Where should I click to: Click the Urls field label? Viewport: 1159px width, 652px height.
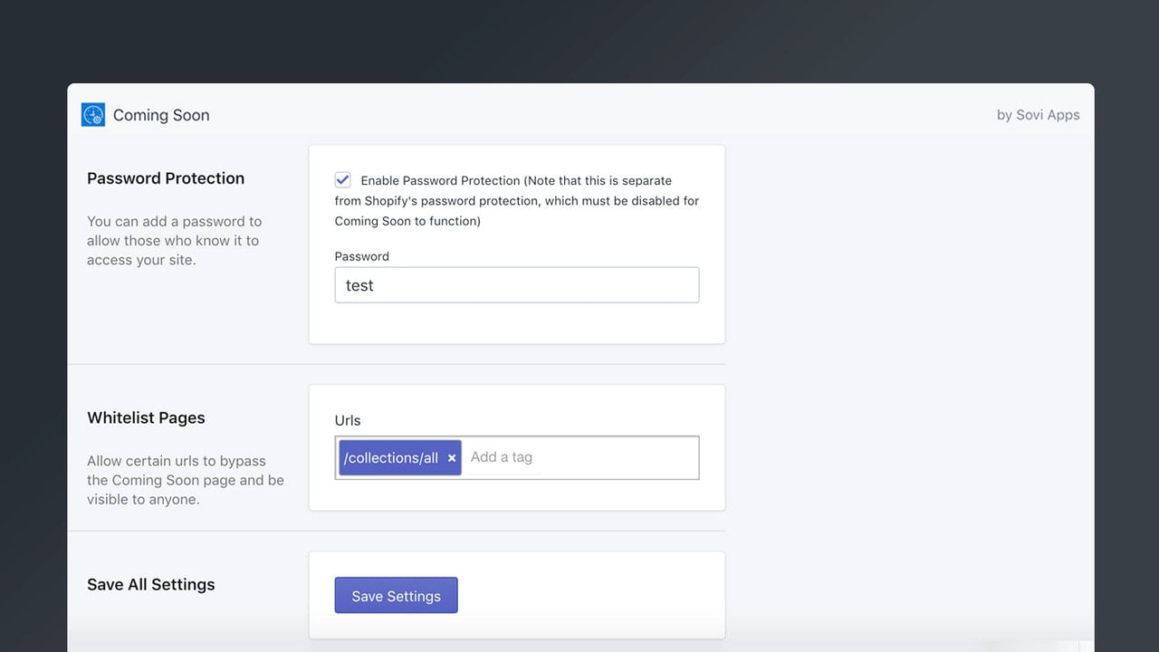point(348,420)
